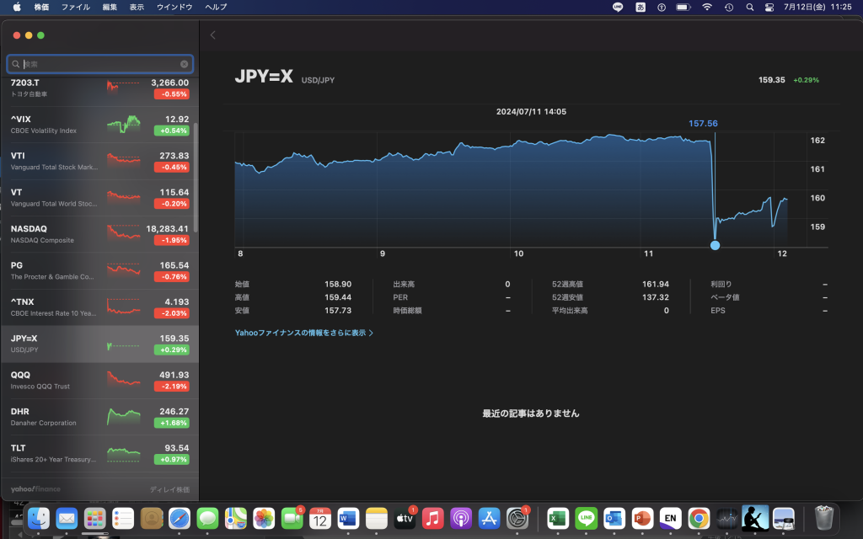Switch the Japanese input source menu
The width and height of the screenshot is (863, 539).
click(640, 7)
